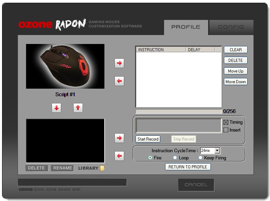Click the macro recording input field
The image size is (270, 201).
(179, 126)
